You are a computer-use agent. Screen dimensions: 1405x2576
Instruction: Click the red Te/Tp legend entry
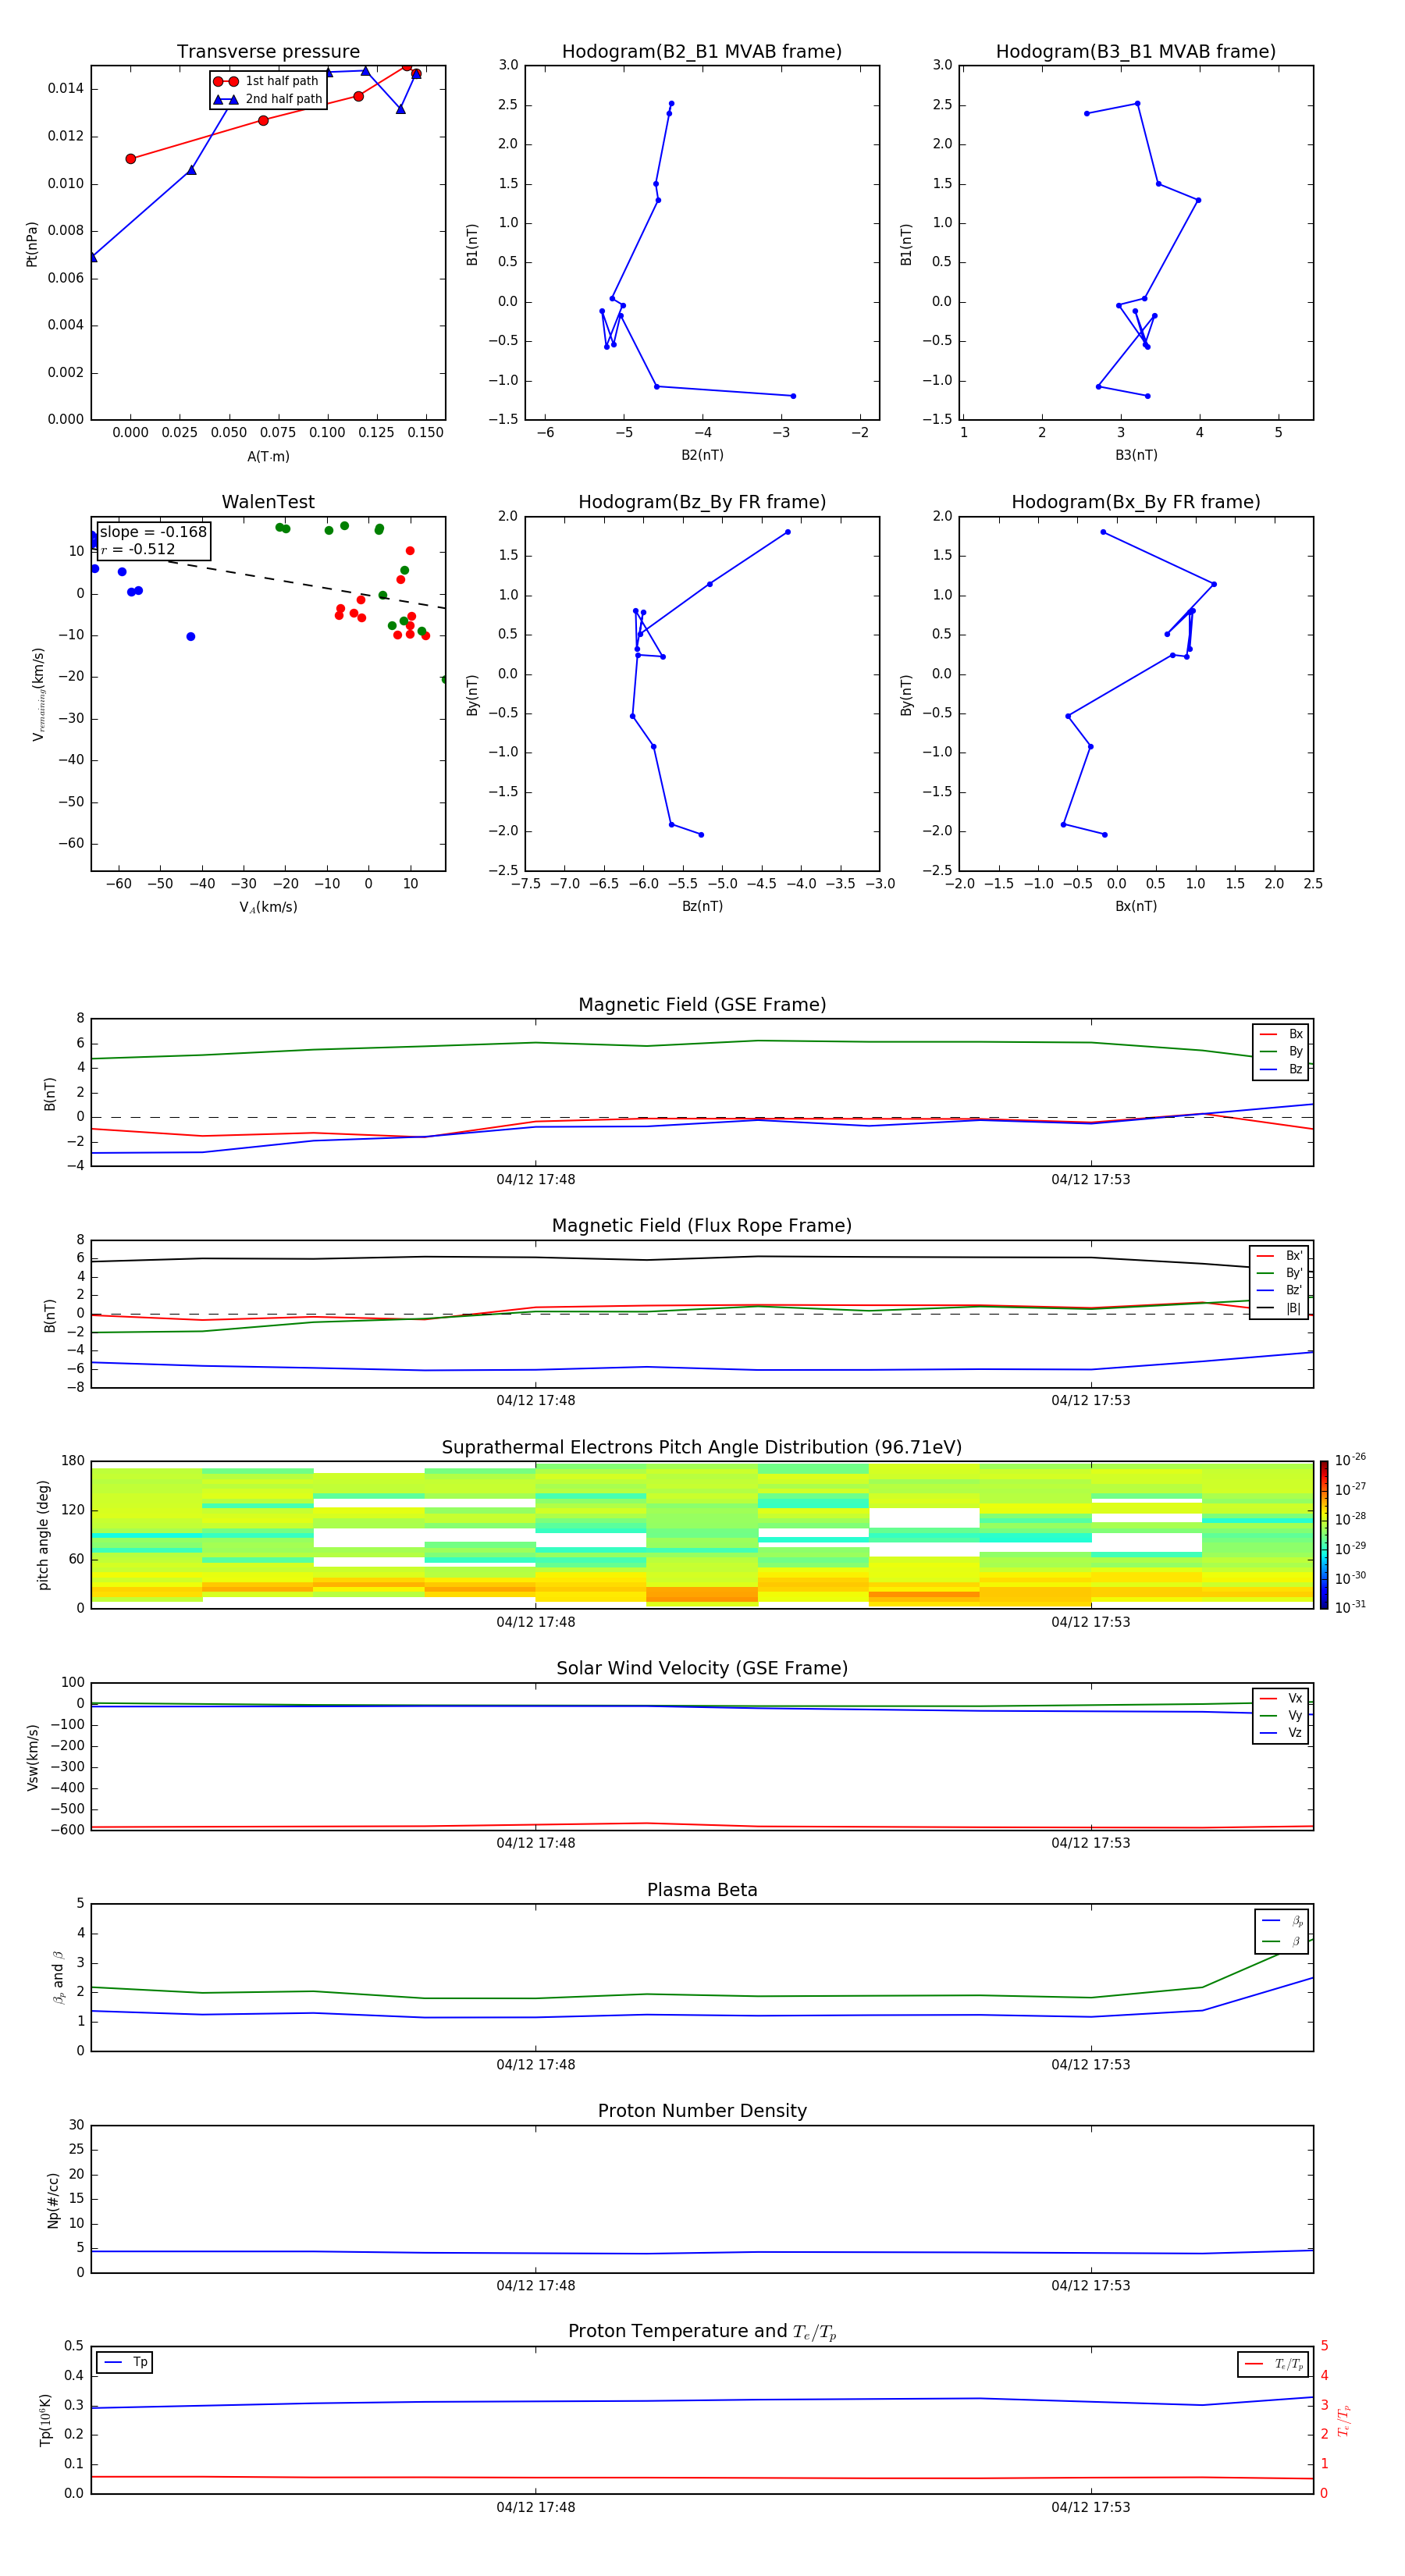coord(1274,2365)
